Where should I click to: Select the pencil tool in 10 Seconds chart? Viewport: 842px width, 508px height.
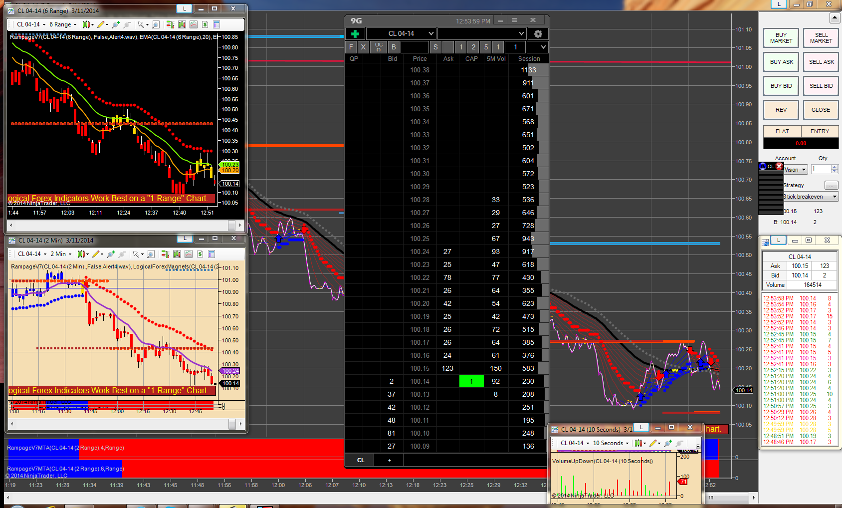coord(652,443)
